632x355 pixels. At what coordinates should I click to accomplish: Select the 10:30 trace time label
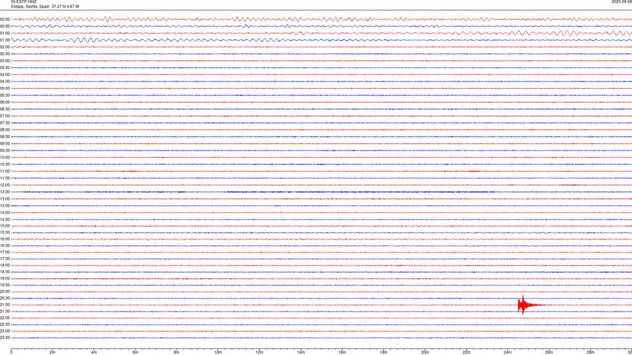tap(5, 164)
